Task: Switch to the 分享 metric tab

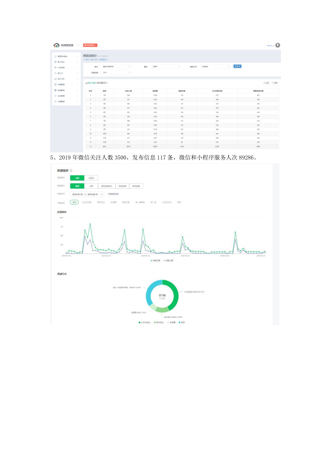Action: click(91, 186)
